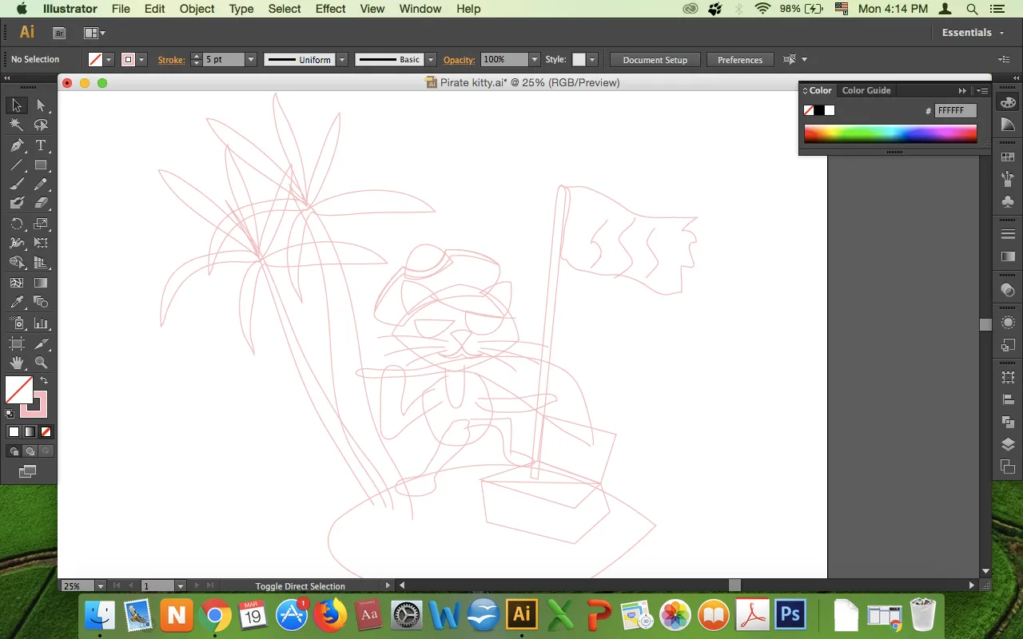Choose the Magic Wand tool
Image resolution: width=1023 pixels, height=639 pixels.
pyautogui.click(x=17, y=125)
